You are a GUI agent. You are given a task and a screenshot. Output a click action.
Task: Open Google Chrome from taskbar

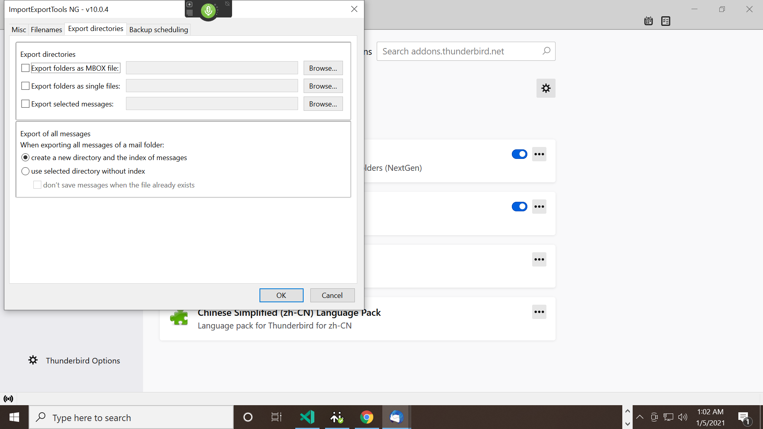[x=366, y=417]
